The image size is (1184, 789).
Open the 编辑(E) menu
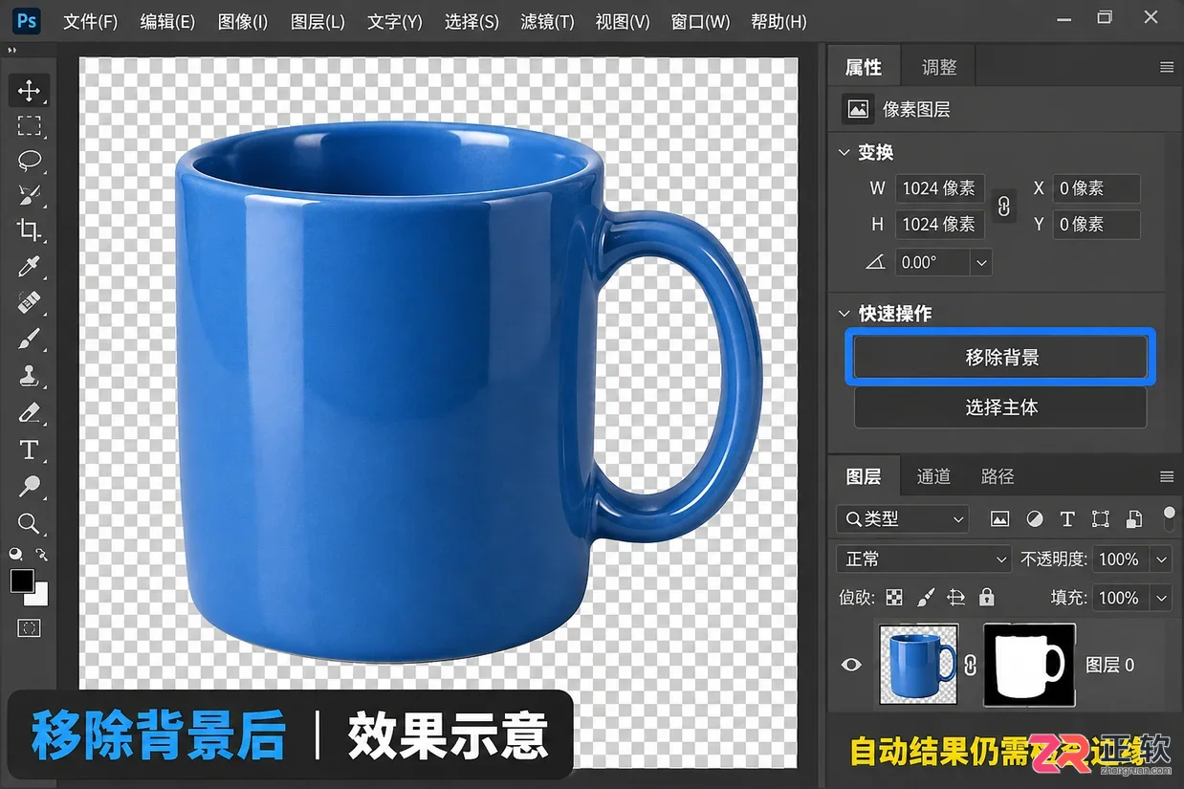(167, 21)
